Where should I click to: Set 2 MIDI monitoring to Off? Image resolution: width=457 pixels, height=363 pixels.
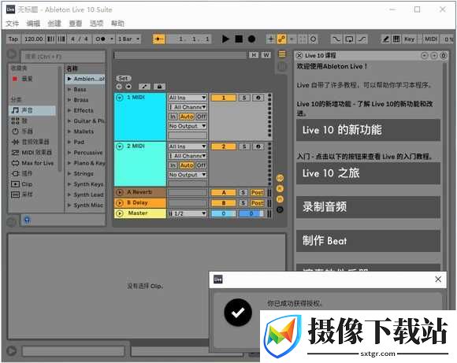click(201, 165)
